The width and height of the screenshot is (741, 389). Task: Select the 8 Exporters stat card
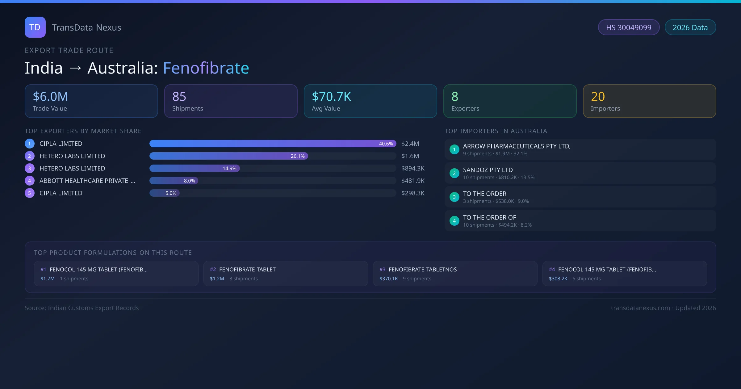click(510, 101)
